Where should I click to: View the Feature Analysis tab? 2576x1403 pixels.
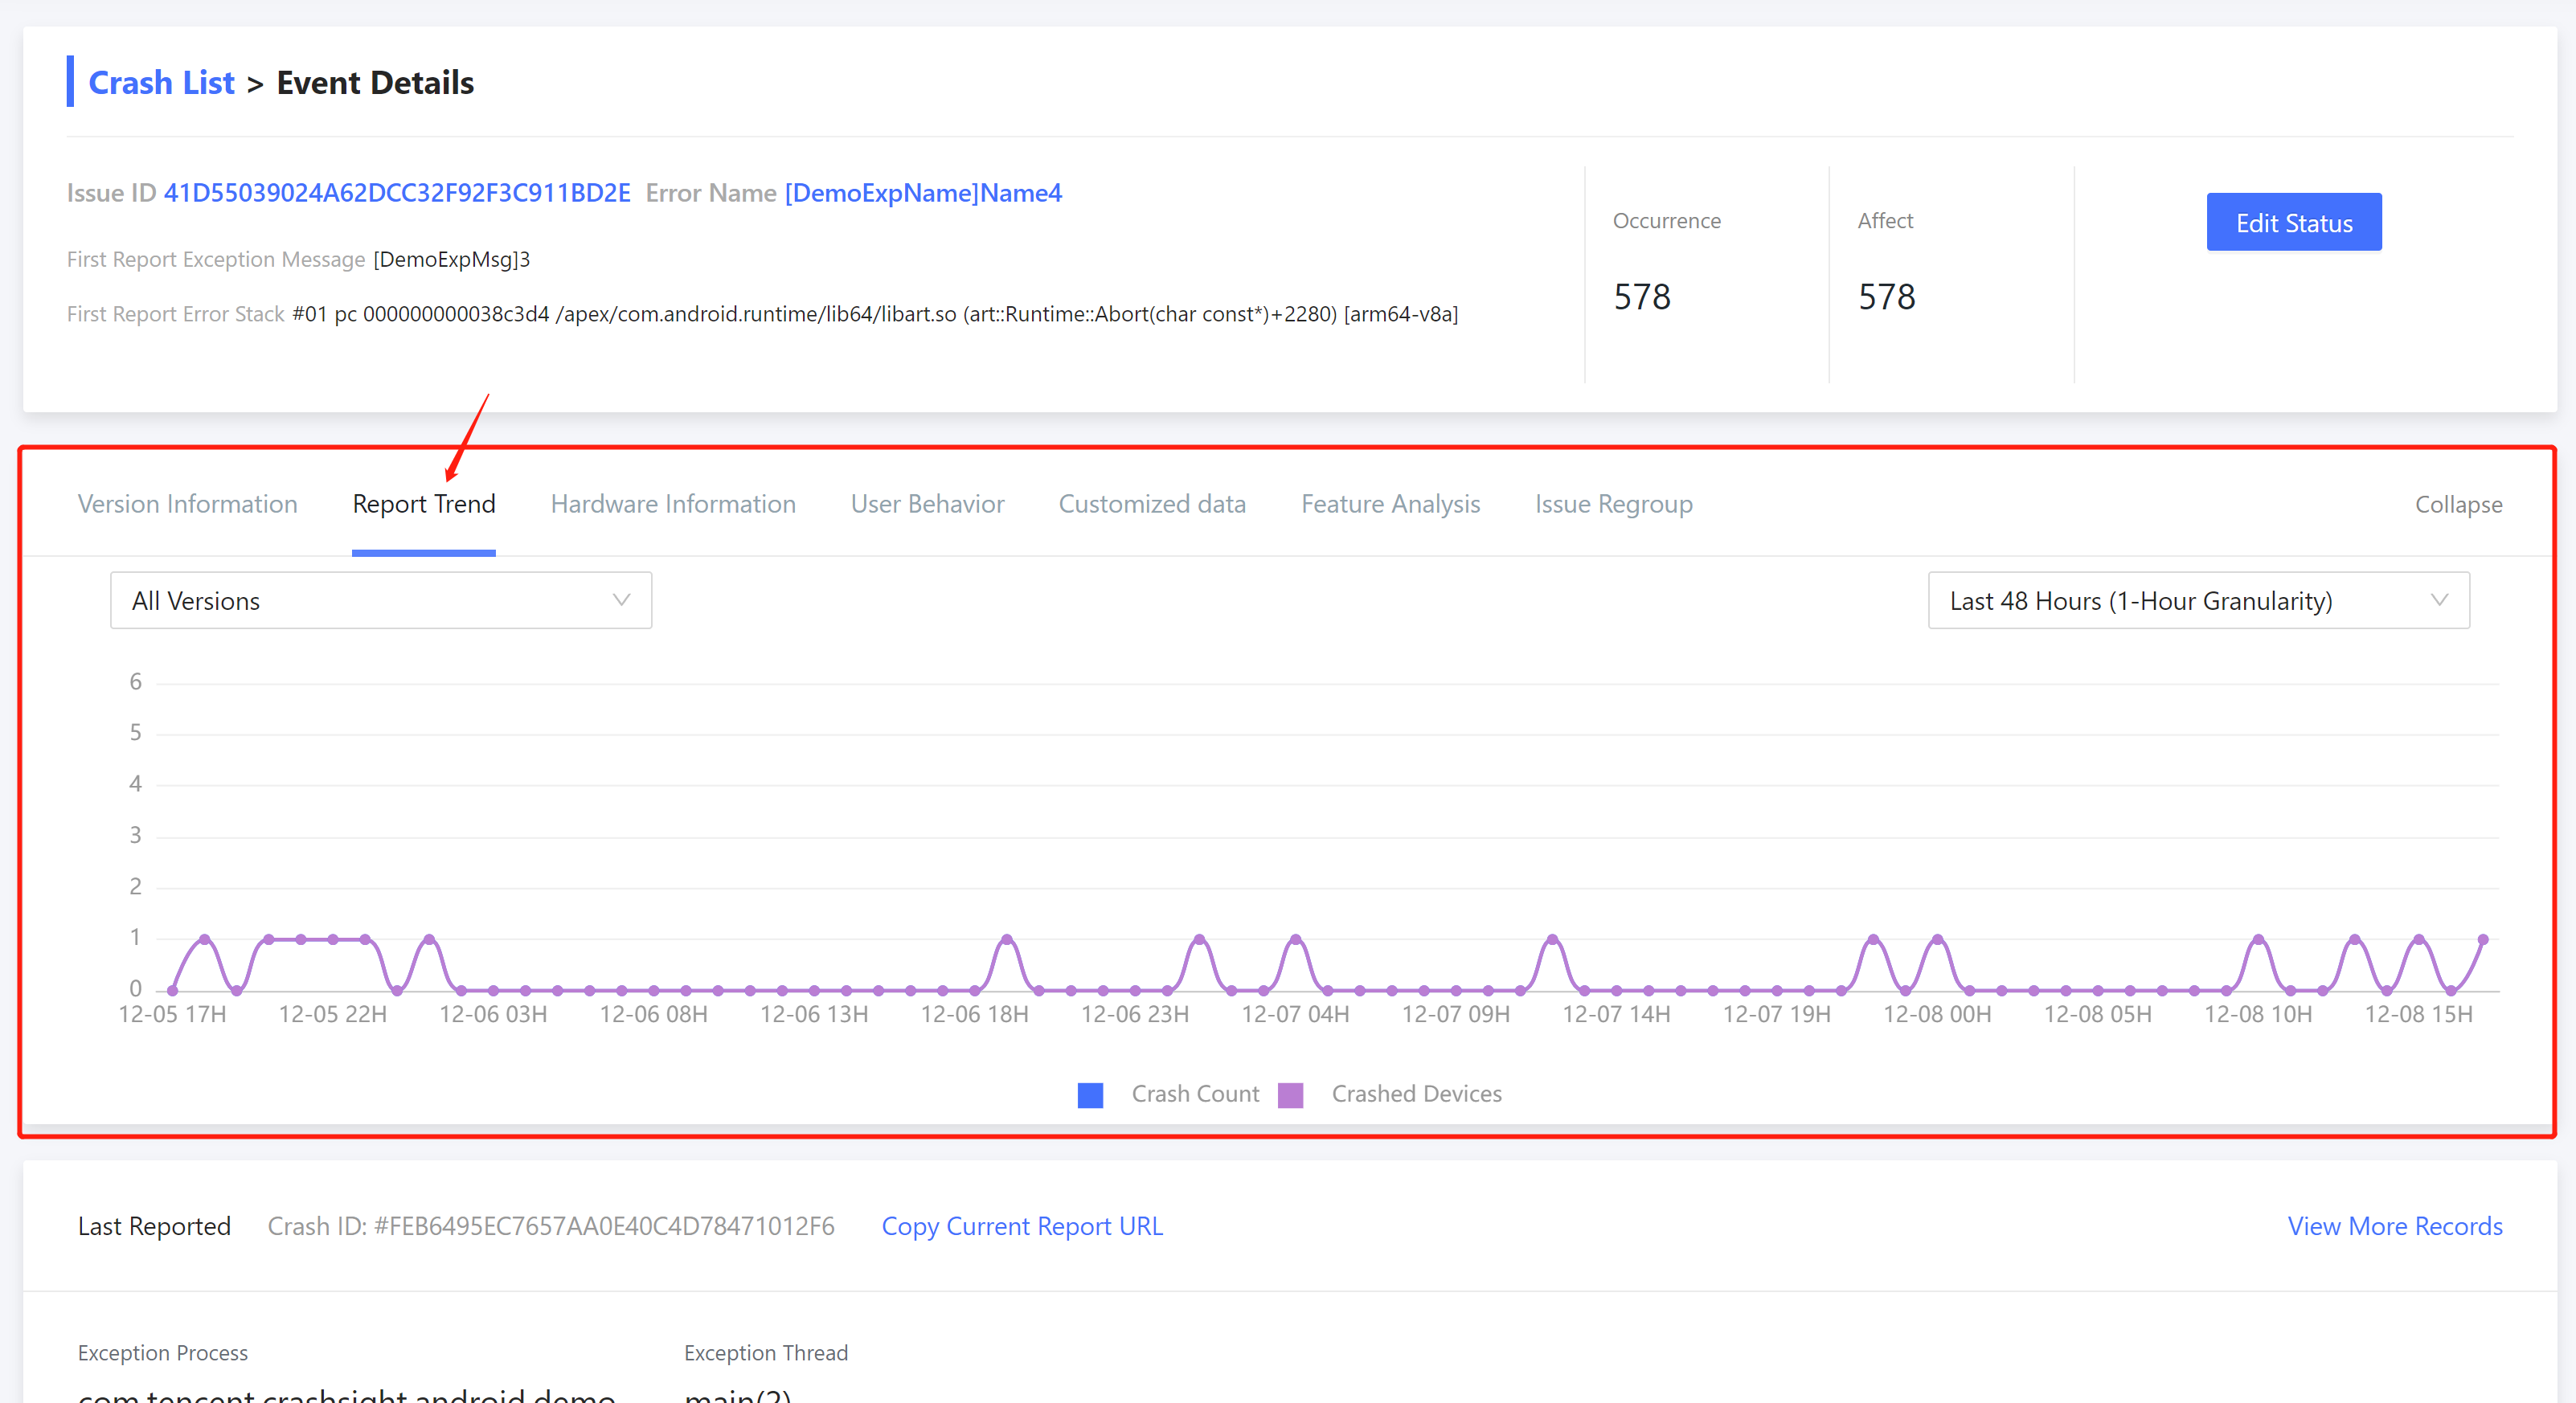pos(1390,504)
